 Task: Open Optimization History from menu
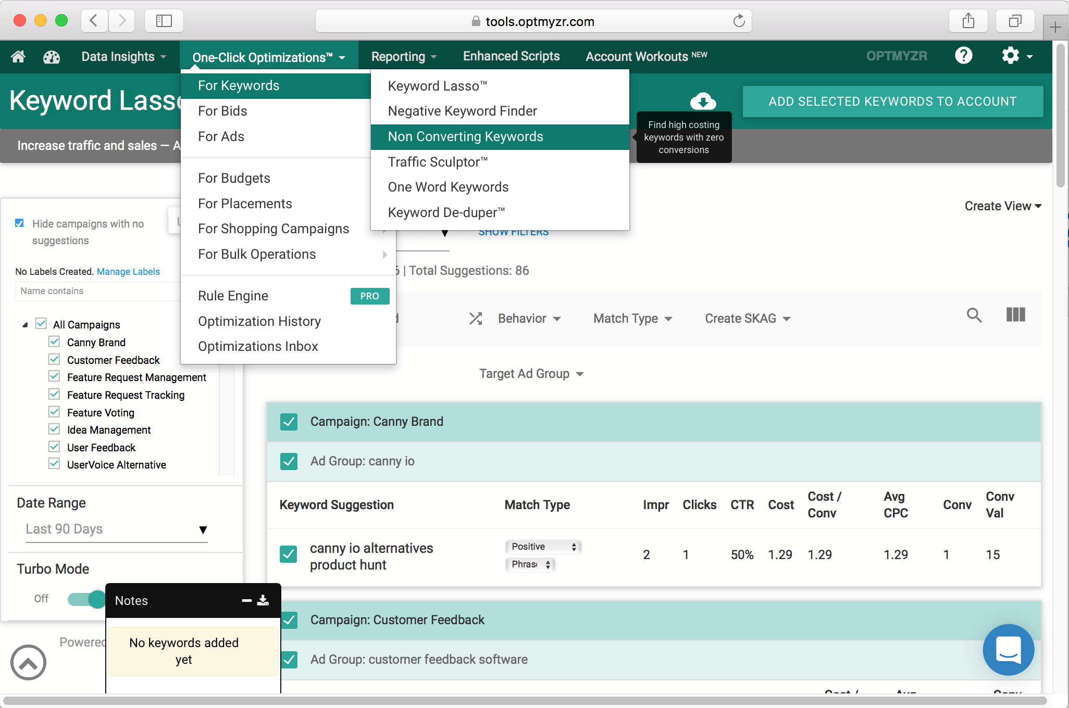click(259, 321)
